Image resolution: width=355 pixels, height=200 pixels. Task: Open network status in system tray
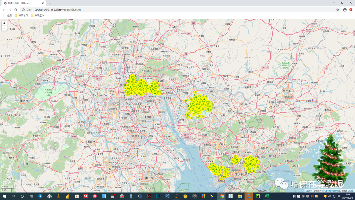pyautogui.click(x=334, y=196)
